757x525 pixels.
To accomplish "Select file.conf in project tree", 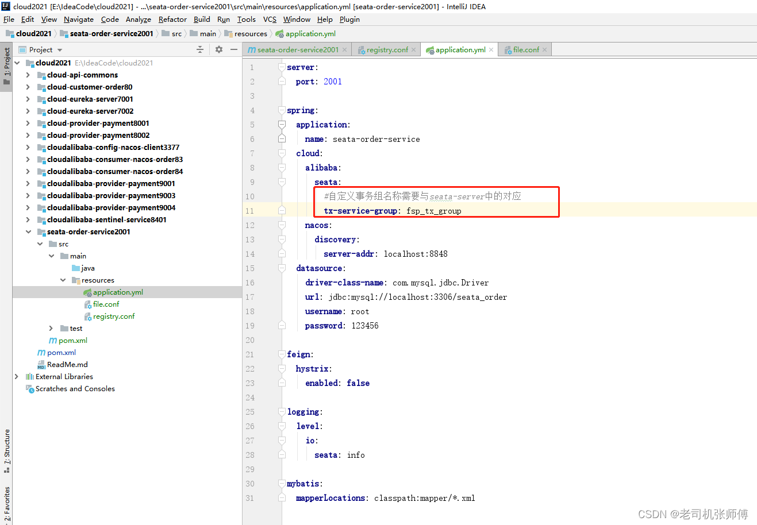I will coord(106,304).
